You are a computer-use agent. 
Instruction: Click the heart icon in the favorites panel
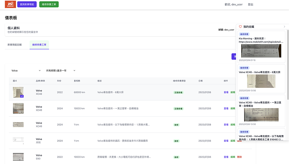point(240,27)
